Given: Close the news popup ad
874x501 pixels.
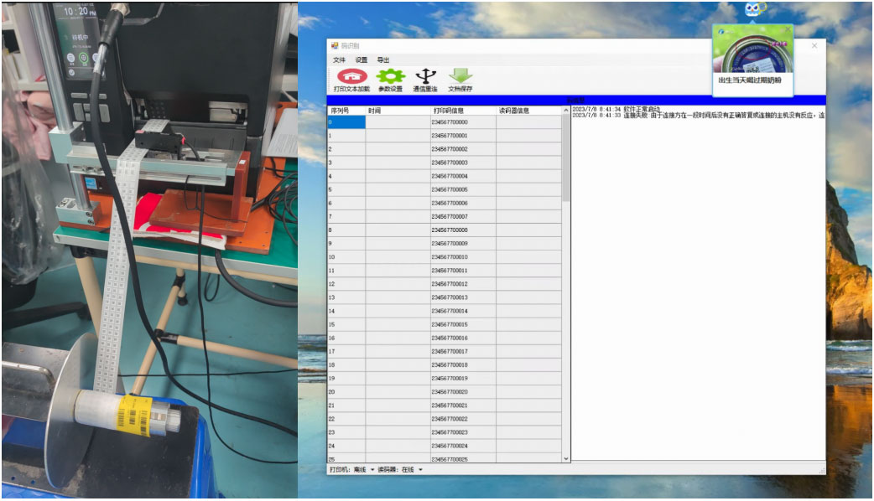Looking at the screenshot, I should [x=788, y=30].
